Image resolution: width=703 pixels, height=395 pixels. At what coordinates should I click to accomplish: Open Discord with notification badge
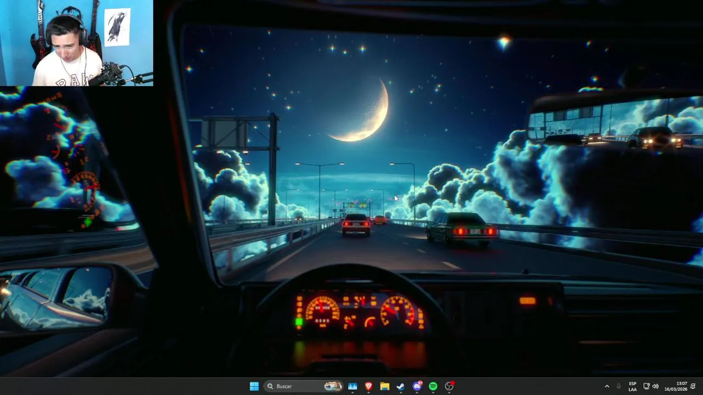[417, 386]
